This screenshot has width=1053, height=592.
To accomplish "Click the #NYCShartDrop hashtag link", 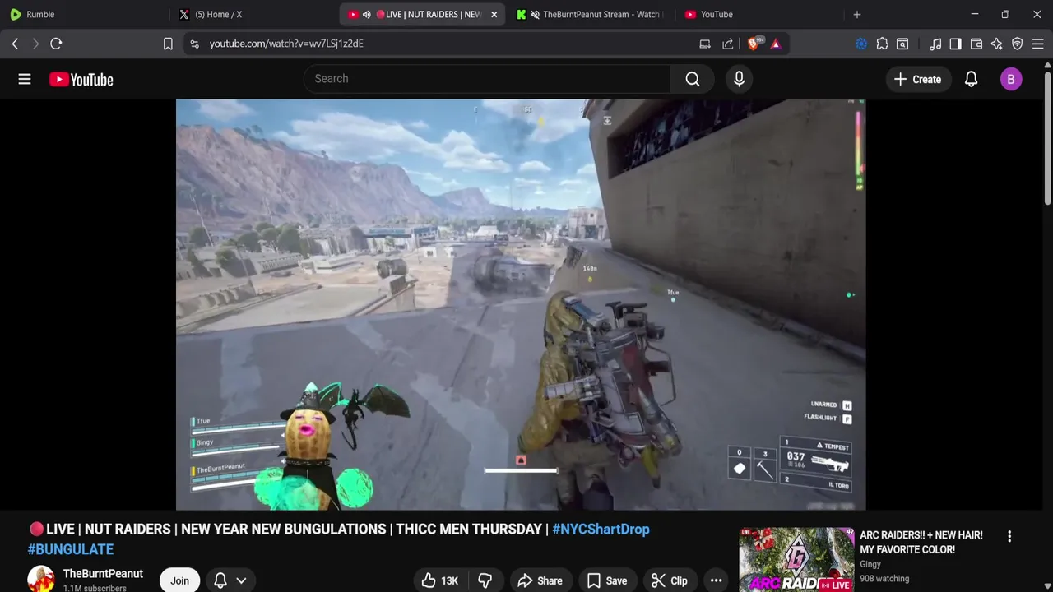I will (601, 529).
